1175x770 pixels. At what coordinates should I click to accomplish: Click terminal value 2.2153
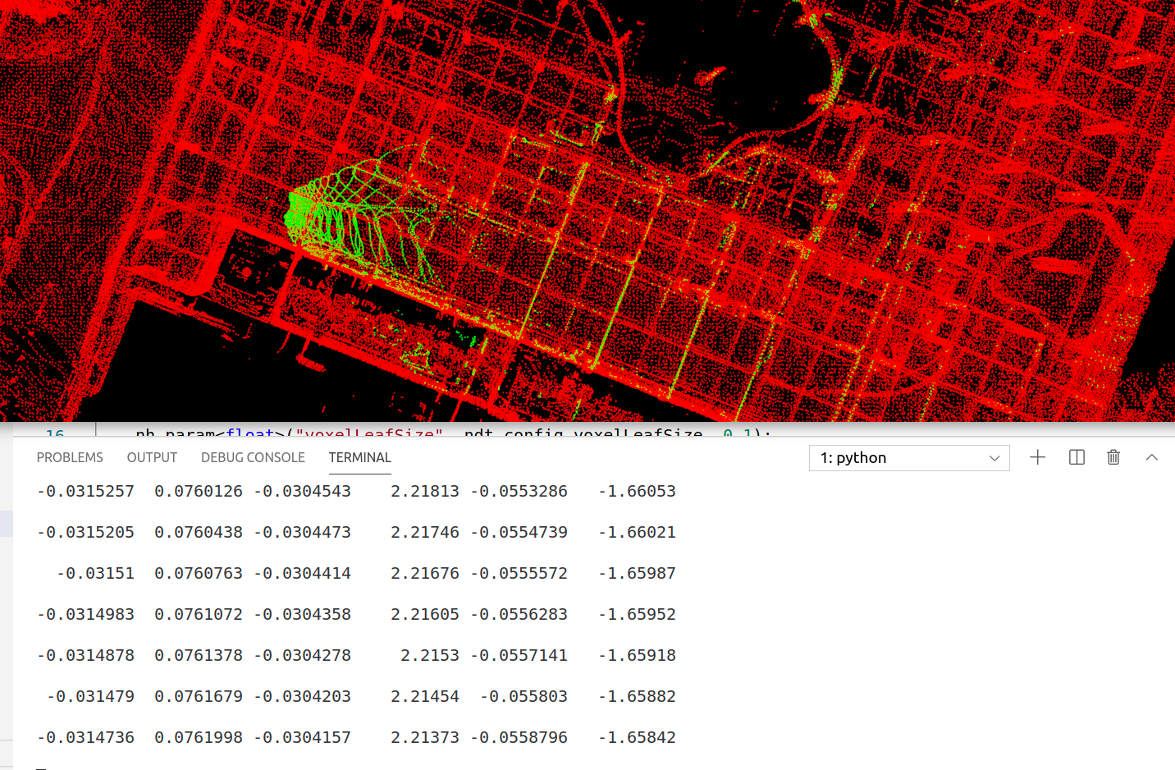click(x=430, y=655)
